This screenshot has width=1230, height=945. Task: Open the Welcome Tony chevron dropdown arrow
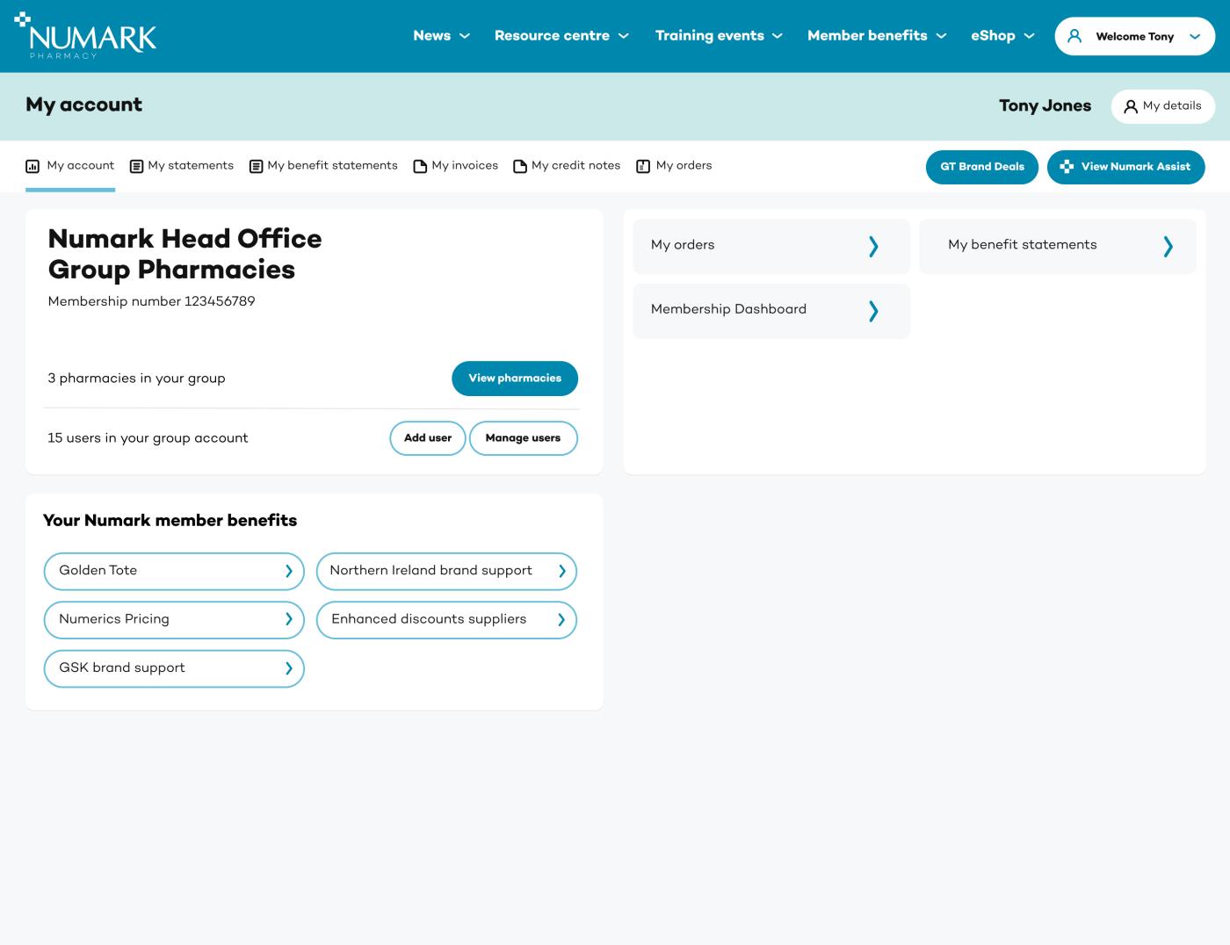1195,37
